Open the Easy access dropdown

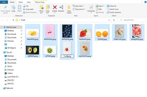tap(79, 9)
